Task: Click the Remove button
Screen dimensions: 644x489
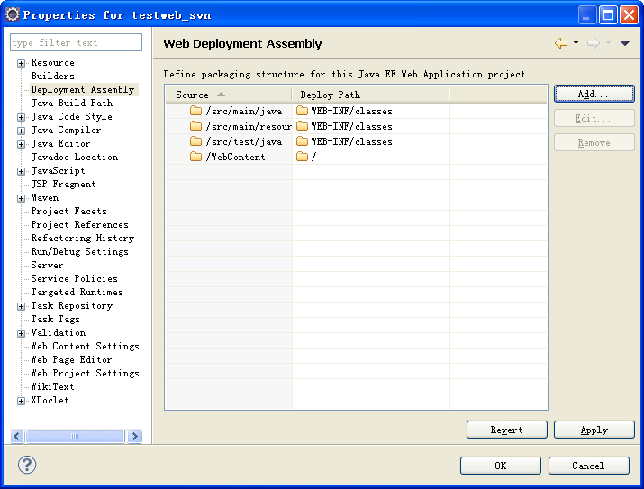Action: (x=594, y=142)
